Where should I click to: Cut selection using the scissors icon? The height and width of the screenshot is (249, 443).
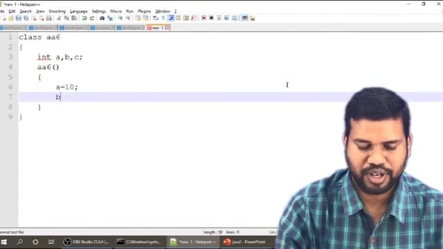(x=59, y=19)
